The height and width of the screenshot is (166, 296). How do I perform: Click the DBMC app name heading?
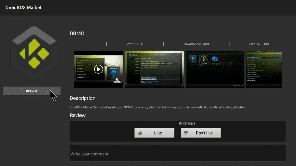tap(77, 33)
